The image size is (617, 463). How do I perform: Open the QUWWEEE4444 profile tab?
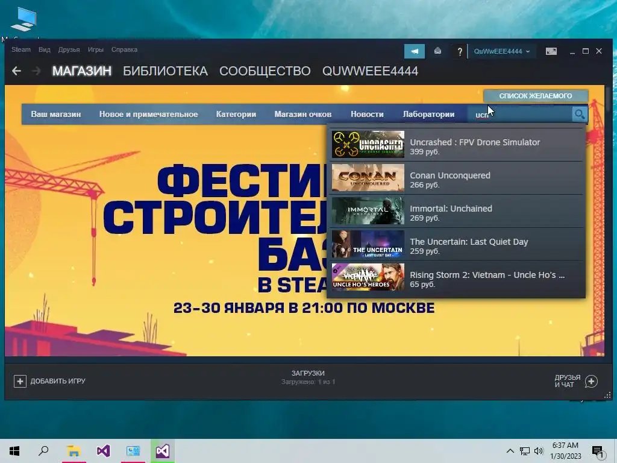pos(370,71)
